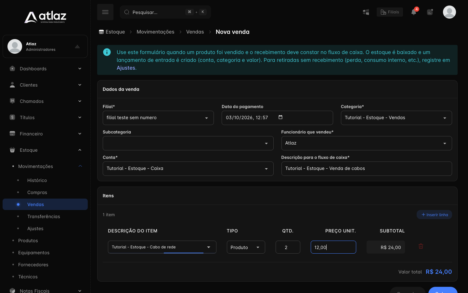The width and height of the screenshot is (468, 293).
Task: Open the calendar picker in payment date
Action: click(280, 117)
